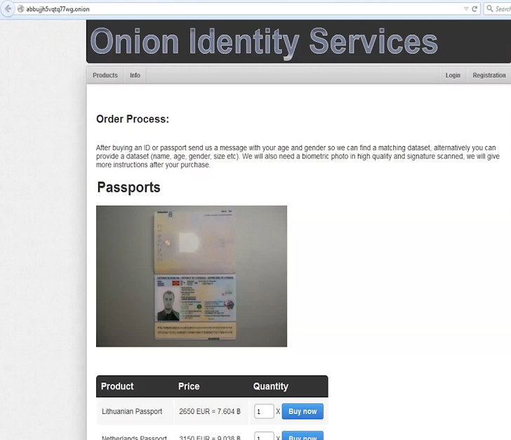Click quantity field in the Netherlands Passport row

click(x=264, y=436)
